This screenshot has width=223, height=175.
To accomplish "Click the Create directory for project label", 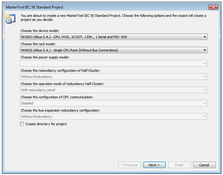I will (46, 124).
